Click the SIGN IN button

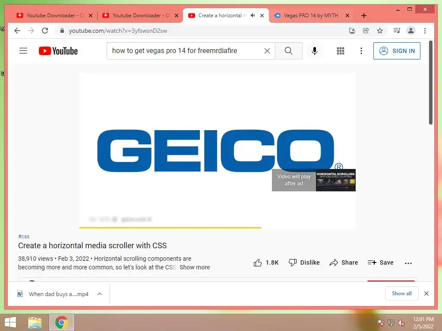(x=397, y=51)
